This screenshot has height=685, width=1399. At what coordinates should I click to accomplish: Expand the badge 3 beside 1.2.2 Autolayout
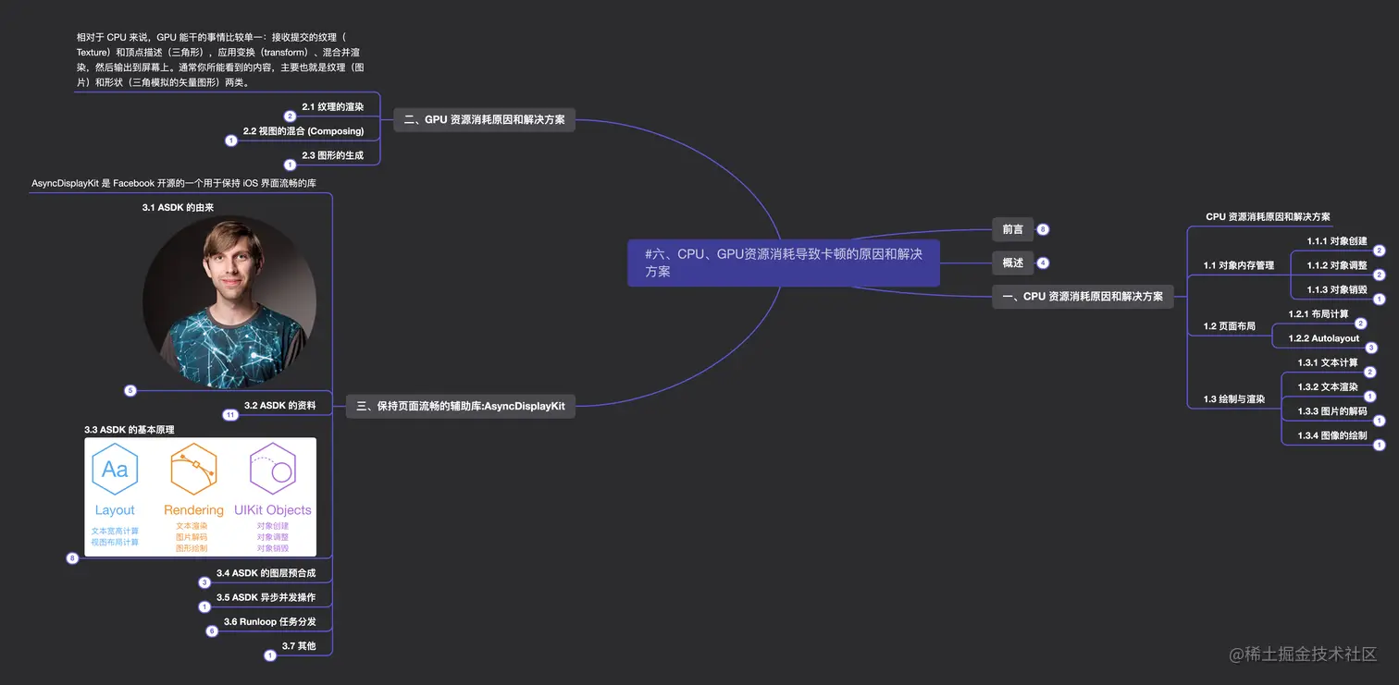[x=1371, y=348]
